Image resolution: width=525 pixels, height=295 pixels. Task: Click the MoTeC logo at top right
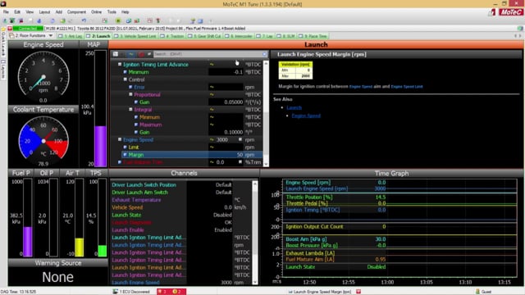click(x=510, y=12)
